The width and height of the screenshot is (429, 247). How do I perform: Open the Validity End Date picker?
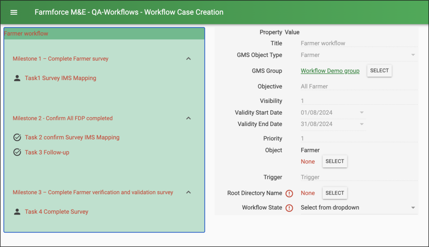click(x=361, y=124)
